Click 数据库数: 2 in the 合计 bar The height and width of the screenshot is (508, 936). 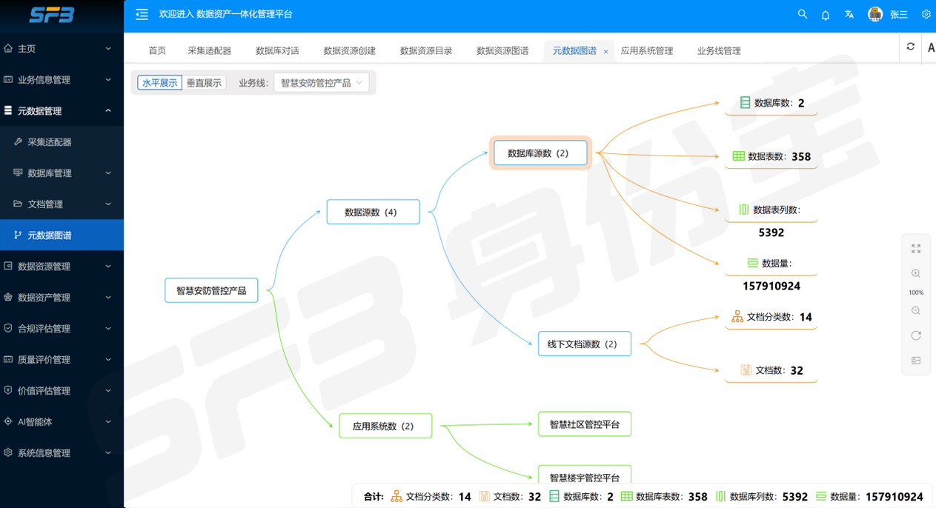click(581, 497)
